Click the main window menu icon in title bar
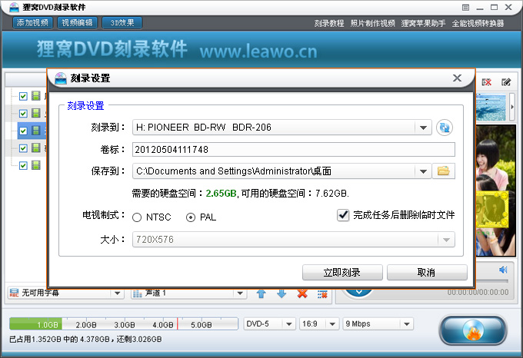Image resolution: width=523 pixels, height=358 pixels. pos(465,8)
